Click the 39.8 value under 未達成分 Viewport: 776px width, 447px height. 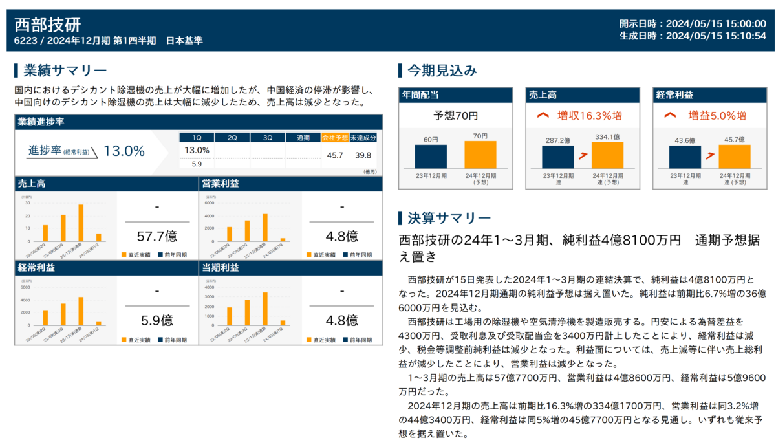click(x=363, y=155)
